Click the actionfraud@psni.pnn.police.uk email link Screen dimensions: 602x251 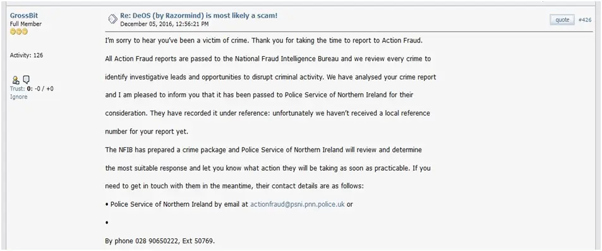pos(298,204)
